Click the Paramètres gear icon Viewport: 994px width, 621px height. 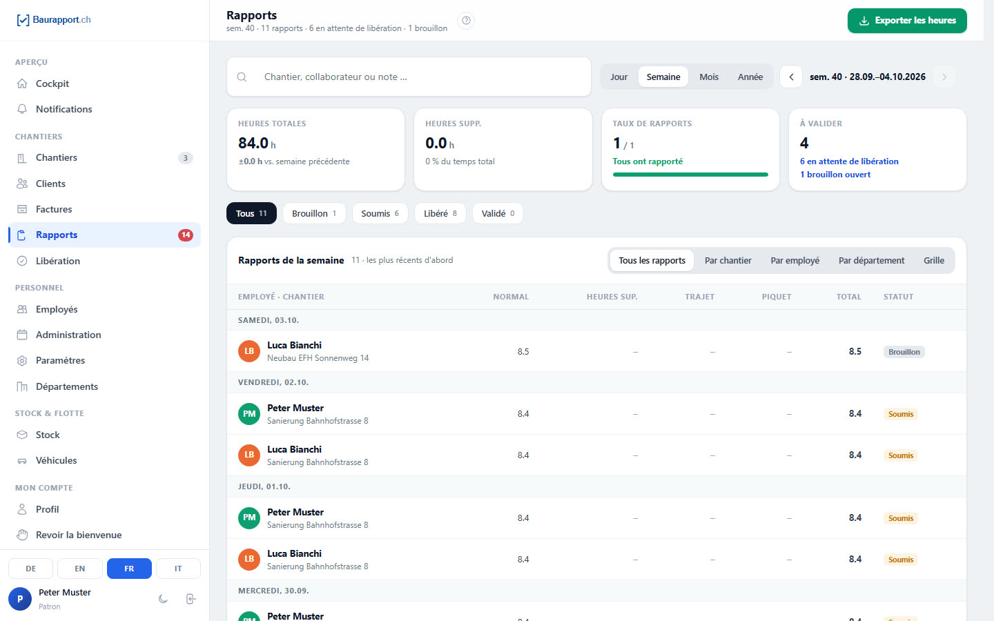click(22, 361)
